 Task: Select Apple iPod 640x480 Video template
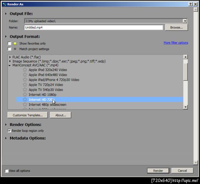click(48, 75)
